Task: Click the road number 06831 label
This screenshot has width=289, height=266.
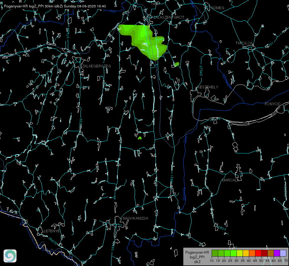Action: (x=172, y=180)
